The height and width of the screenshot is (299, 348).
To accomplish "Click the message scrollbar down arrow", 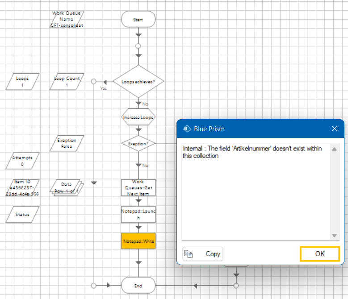I will (334, 235).
